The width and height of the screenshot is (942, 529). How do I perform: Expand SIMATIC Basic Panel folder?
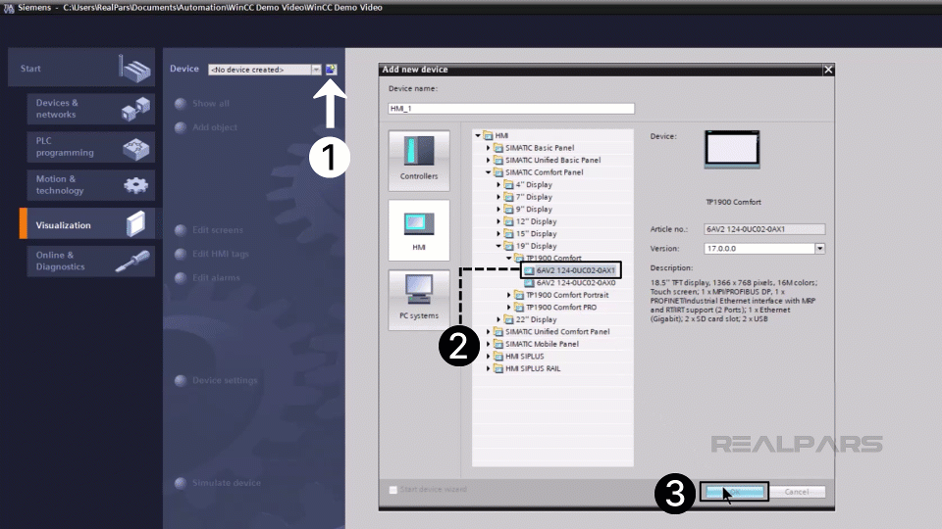pyautogui.click(x=489, y=148)
